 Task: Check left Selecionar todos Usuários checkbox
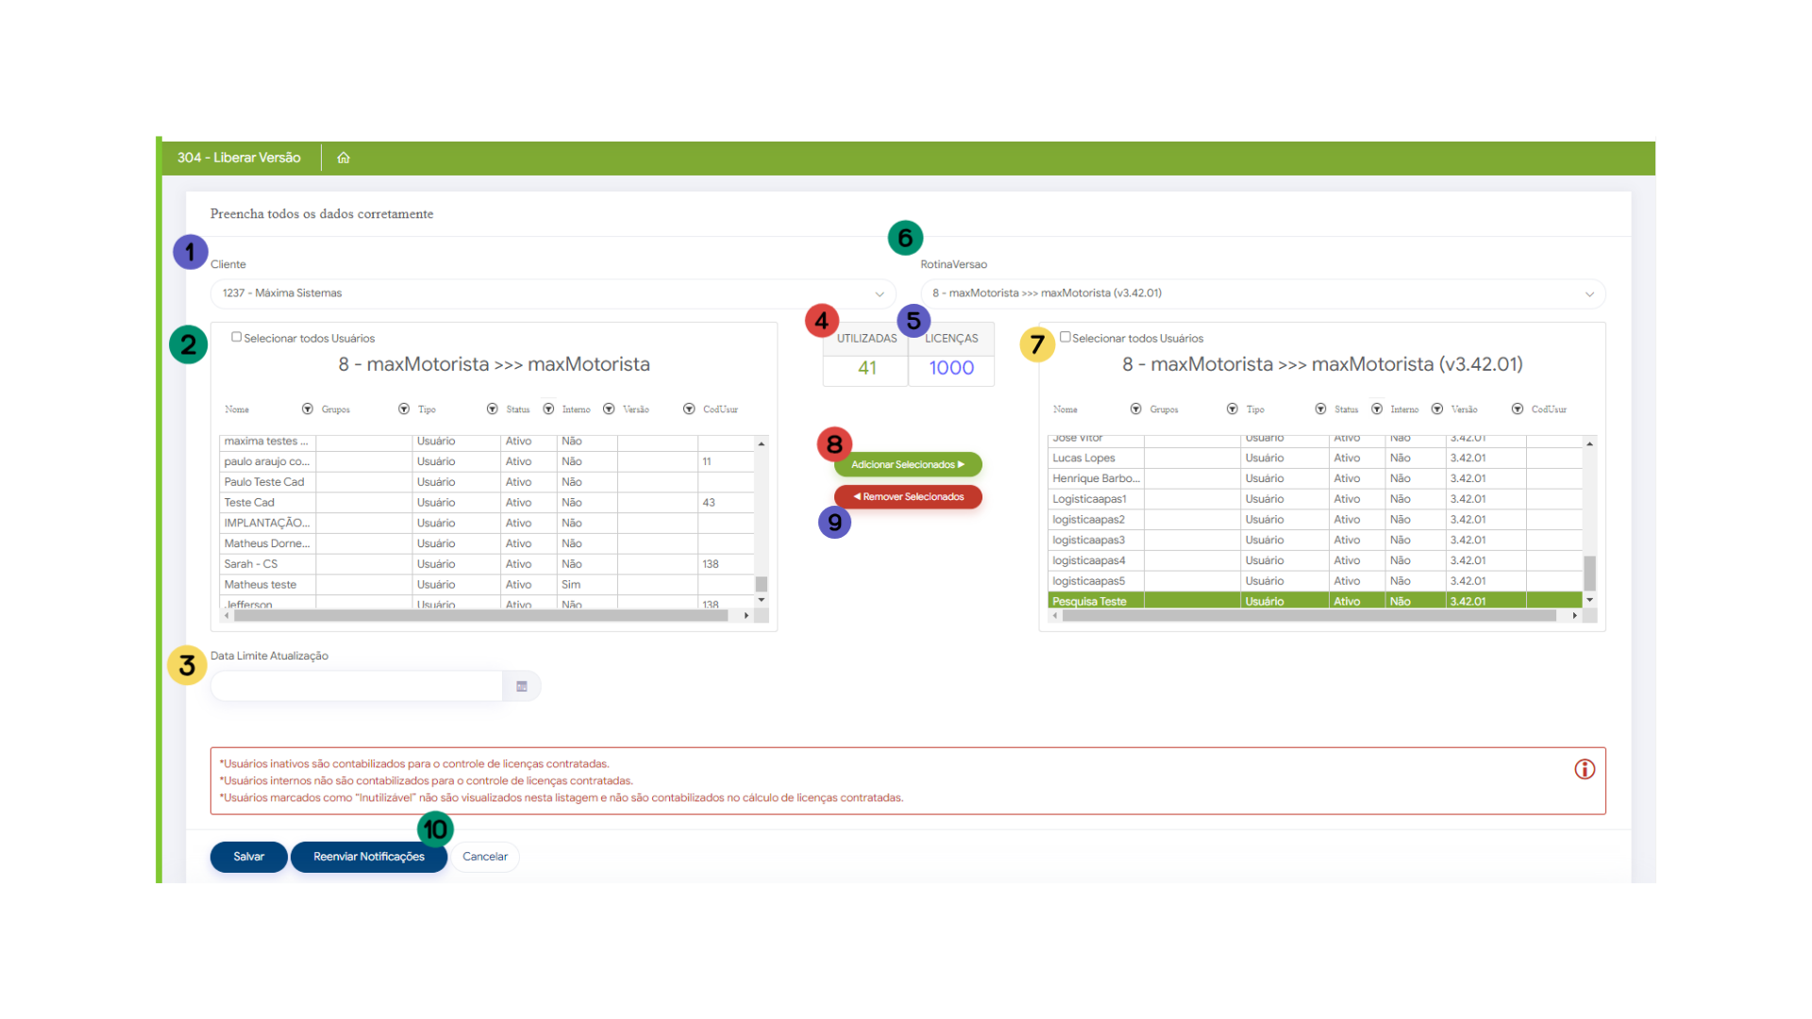point(237,337)
